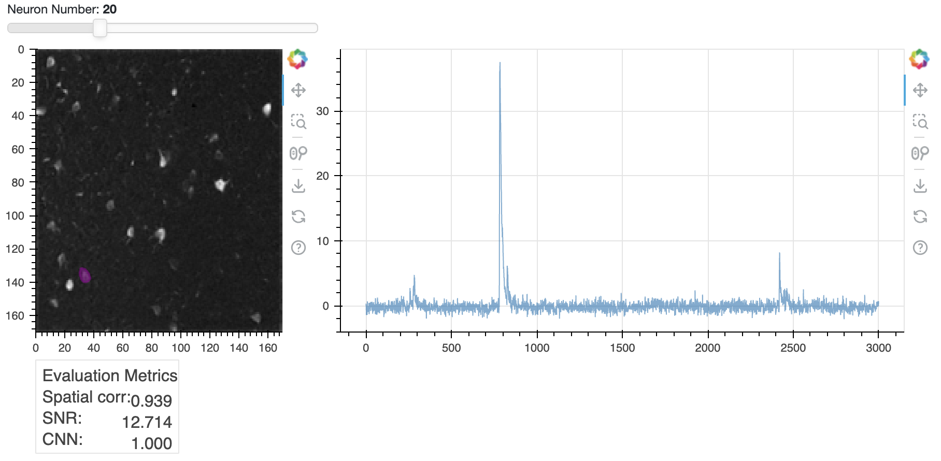Screen dimensions: 941x461
Task: Activate Box Zoom tool for the trace plot
Action: [920, 122]
